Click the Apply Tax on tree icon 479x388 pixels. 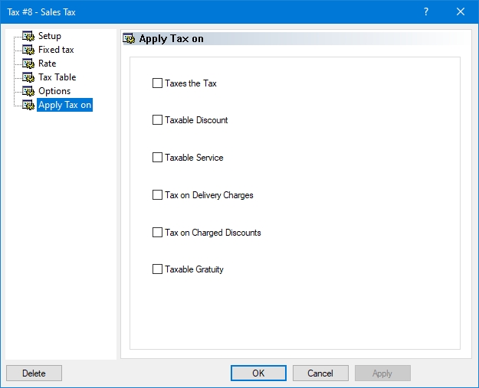(28, 105)
